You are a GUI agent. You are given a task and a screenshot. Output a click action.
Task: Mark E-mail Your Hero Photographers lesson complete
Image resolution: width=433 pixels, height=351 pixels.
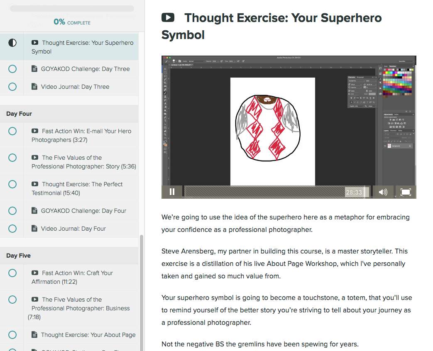tap(12, 131)
